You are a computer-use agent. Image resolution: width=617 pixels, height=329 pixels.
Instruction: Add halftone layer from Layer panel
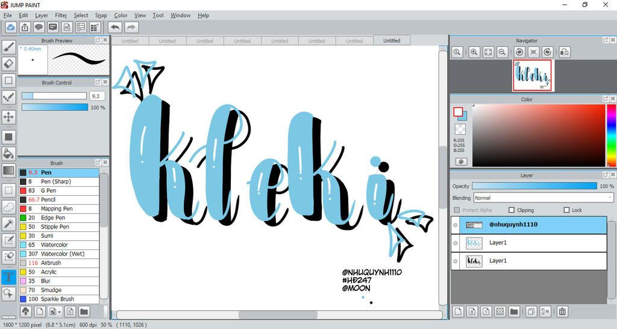[x=500, y=312]
